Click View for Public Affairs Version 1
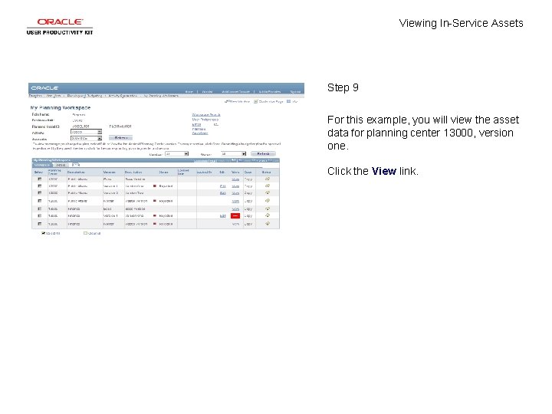 235,186
